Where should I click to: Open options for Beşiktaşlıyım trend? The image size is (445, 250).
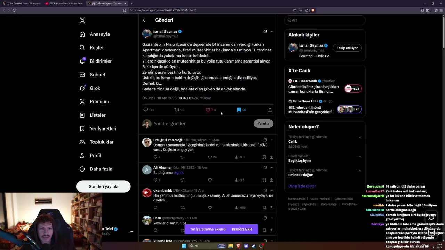coord(359,157)
